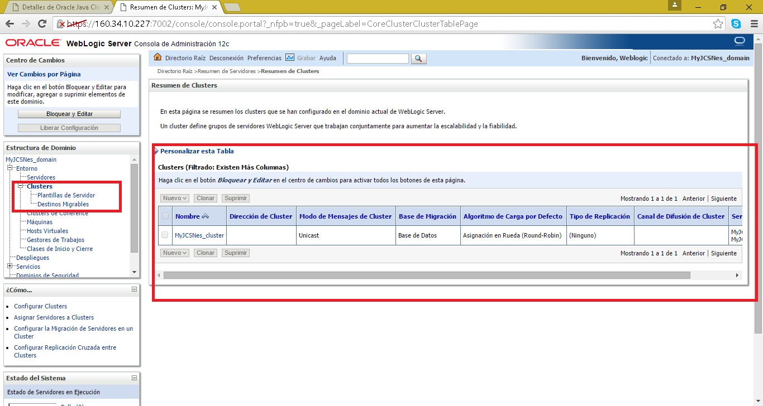Click the Nombre column sort arrows
Screen dimensions: 763x406
pyautogui.click(x=205, y=216)
